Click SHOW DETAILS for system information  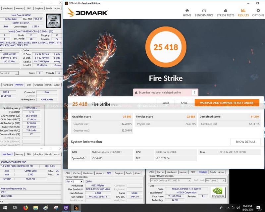click(x=245, y=142)
